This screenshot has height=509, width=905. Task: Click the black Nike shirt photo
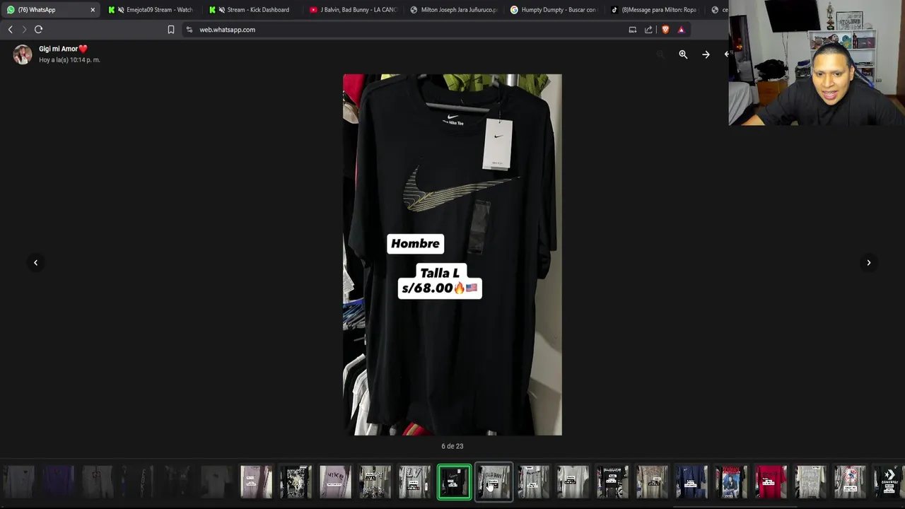click(x=452, y=255)
